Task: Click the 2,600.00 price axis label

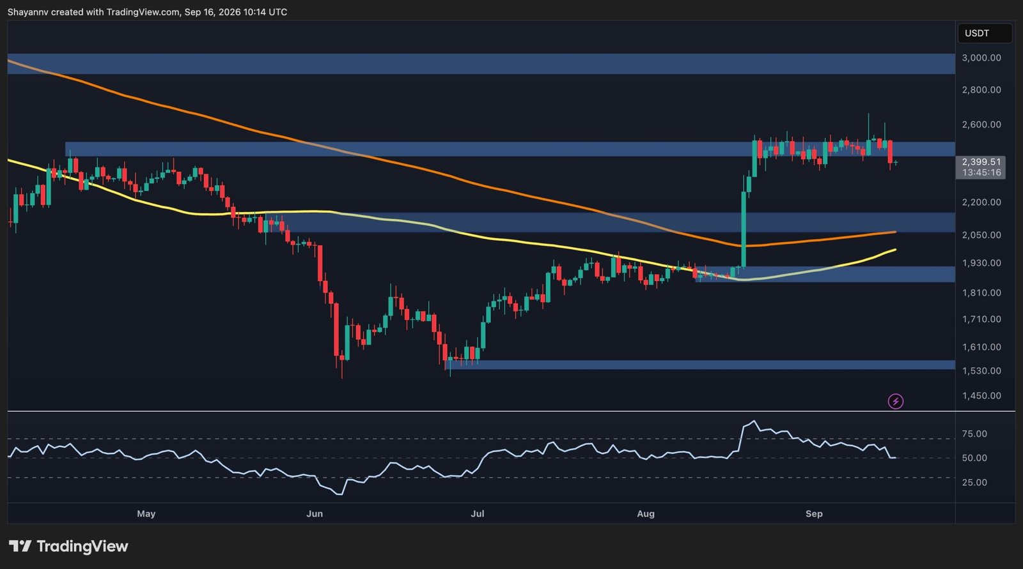Action: (x=981, y=125)
